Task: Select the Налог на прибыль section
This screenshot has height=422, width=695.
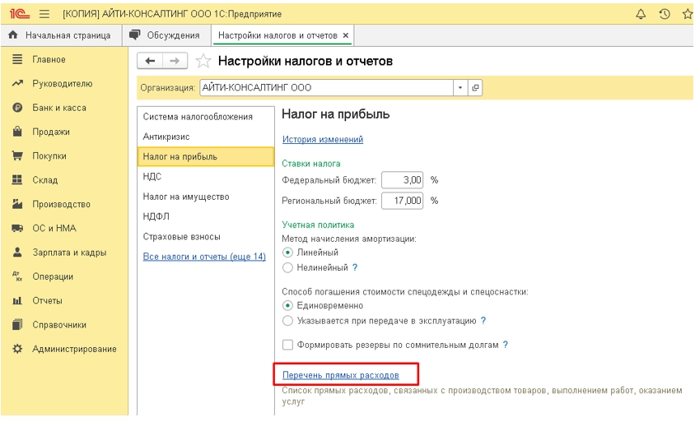Action: (206, 156)
